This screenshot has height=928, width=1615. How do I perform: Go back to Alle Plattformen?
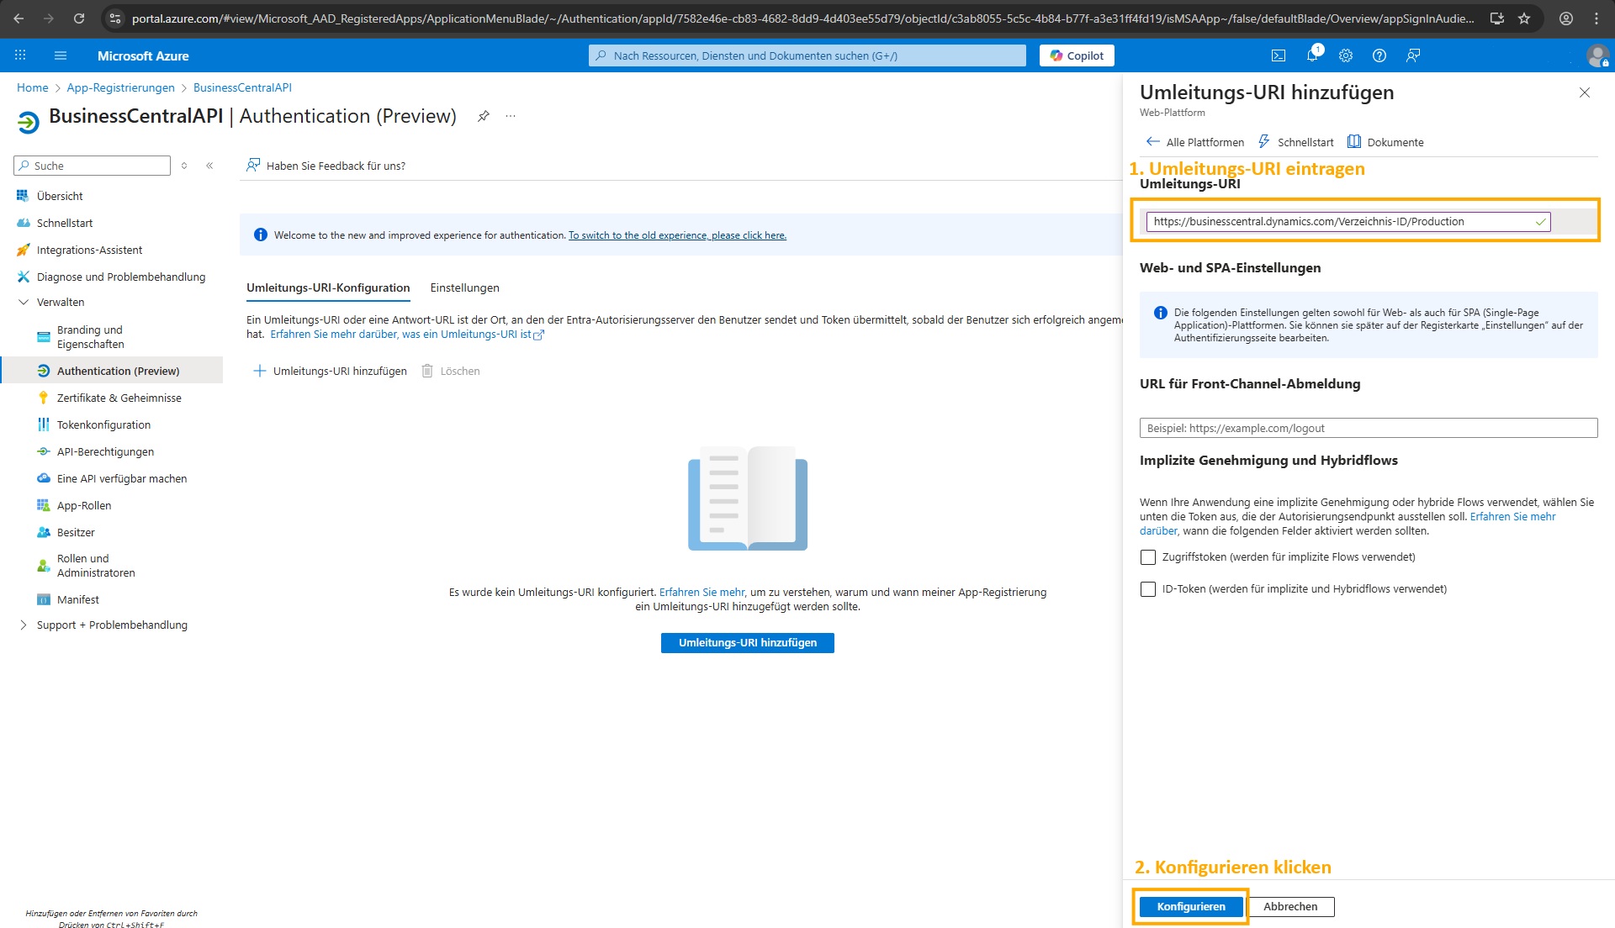tap(1195, 142)
